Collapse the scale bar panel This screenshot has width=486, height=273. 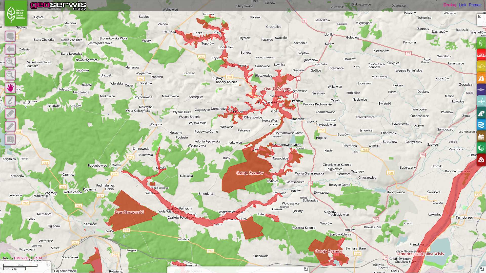(48, 264)
